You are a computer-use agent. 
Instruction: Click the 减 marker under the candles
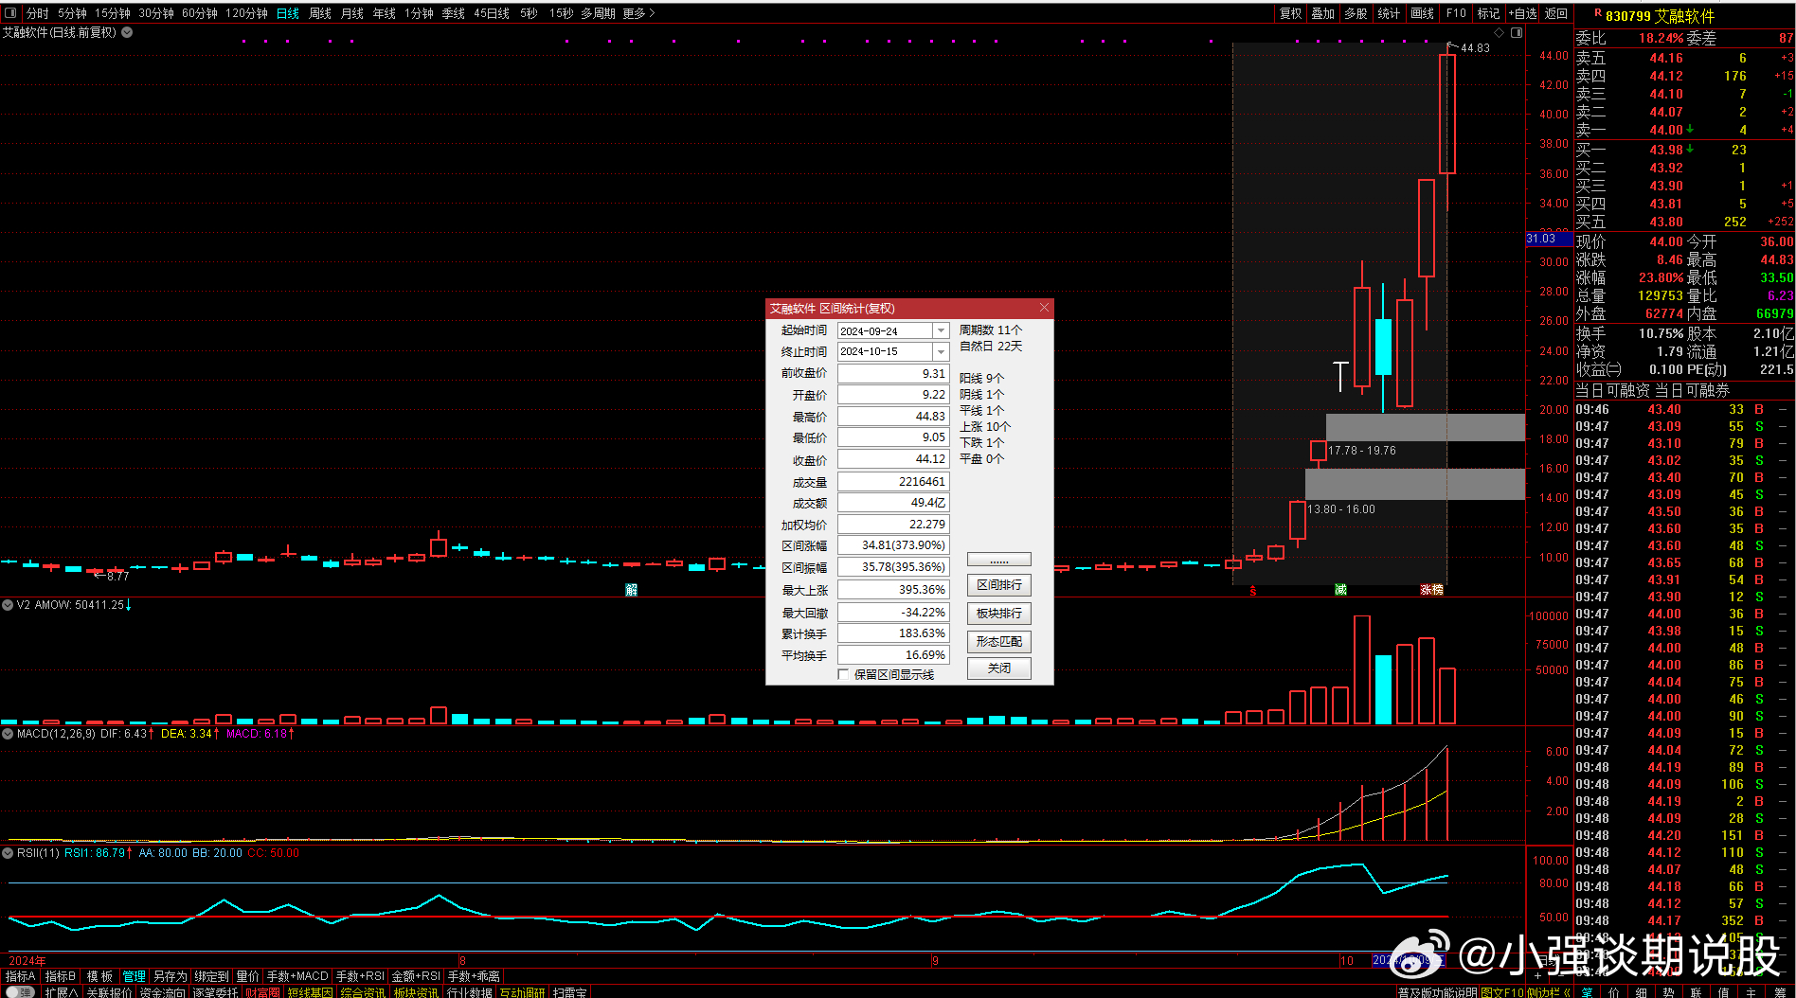click(1340, 590)
